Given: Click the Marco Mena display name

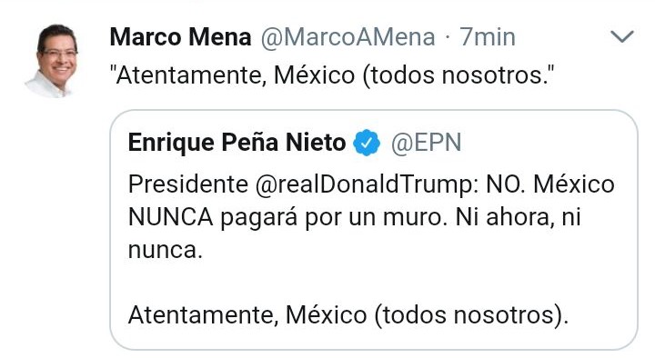Looking at the screenshot, I should click(180, 37).
